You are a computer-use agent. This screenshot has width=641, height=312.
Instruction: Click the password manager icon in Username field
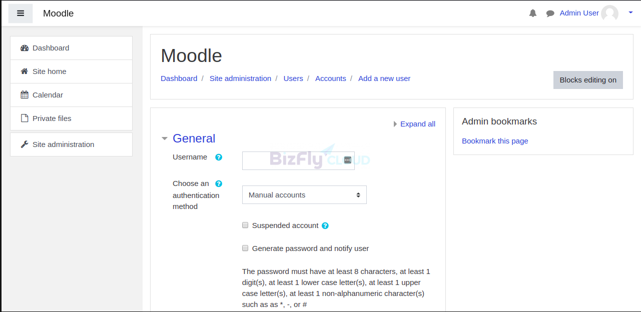coord(348,160)
